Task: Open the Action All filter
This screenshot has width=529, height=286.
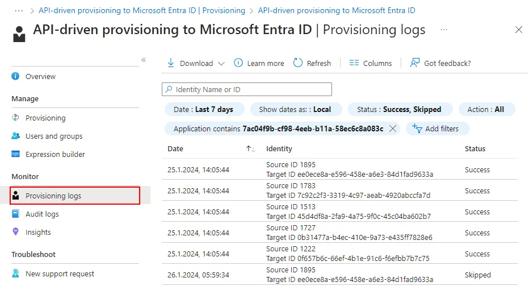Action: click(485, 109)
